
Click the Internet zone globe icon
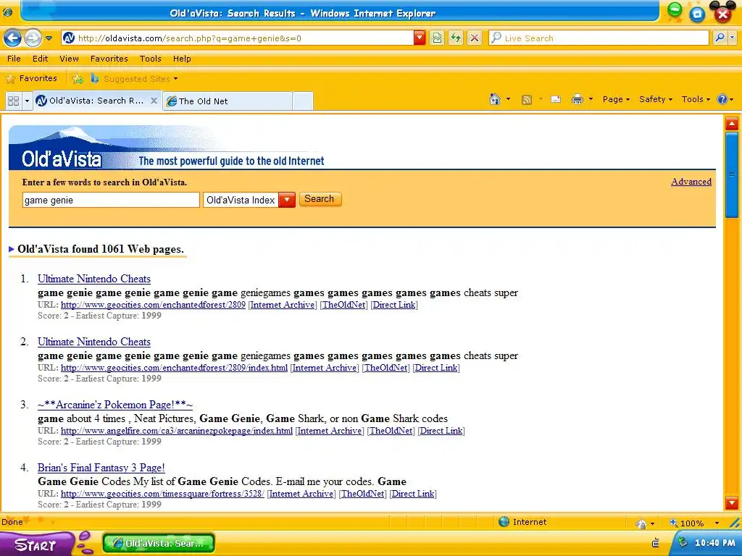504,522
